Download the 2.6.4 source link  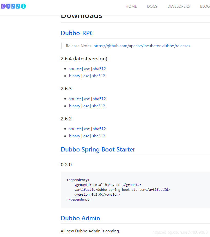click(75, 69)
